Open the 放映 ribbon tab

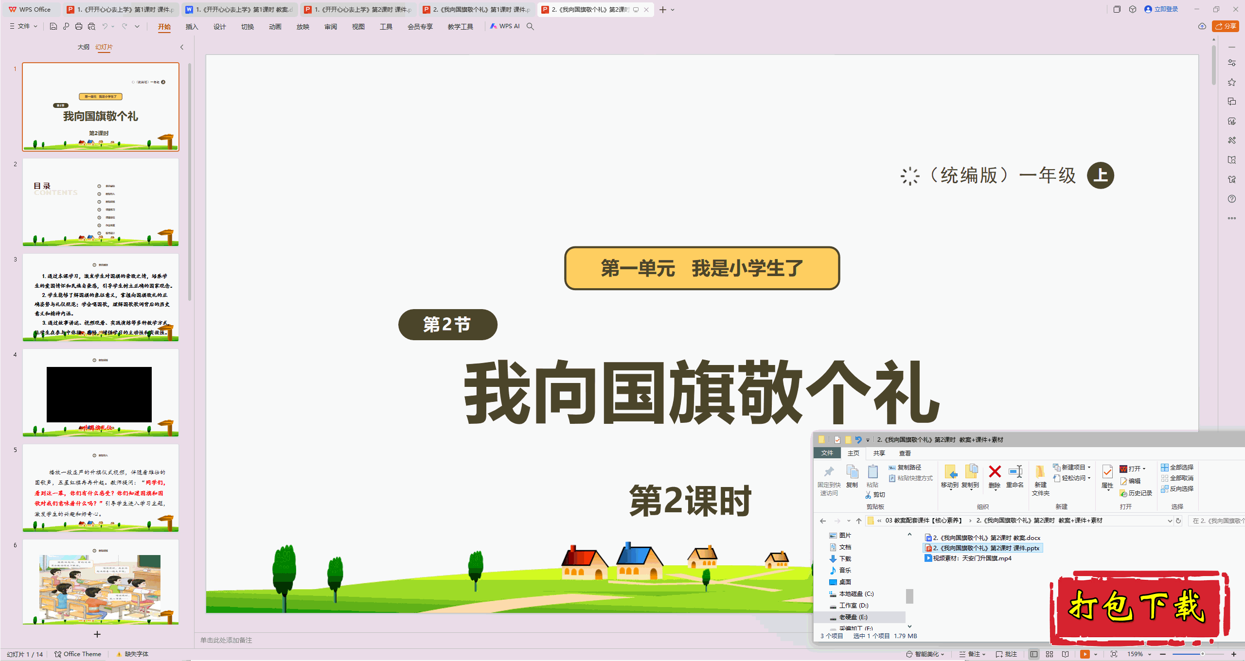click(302, 27)
